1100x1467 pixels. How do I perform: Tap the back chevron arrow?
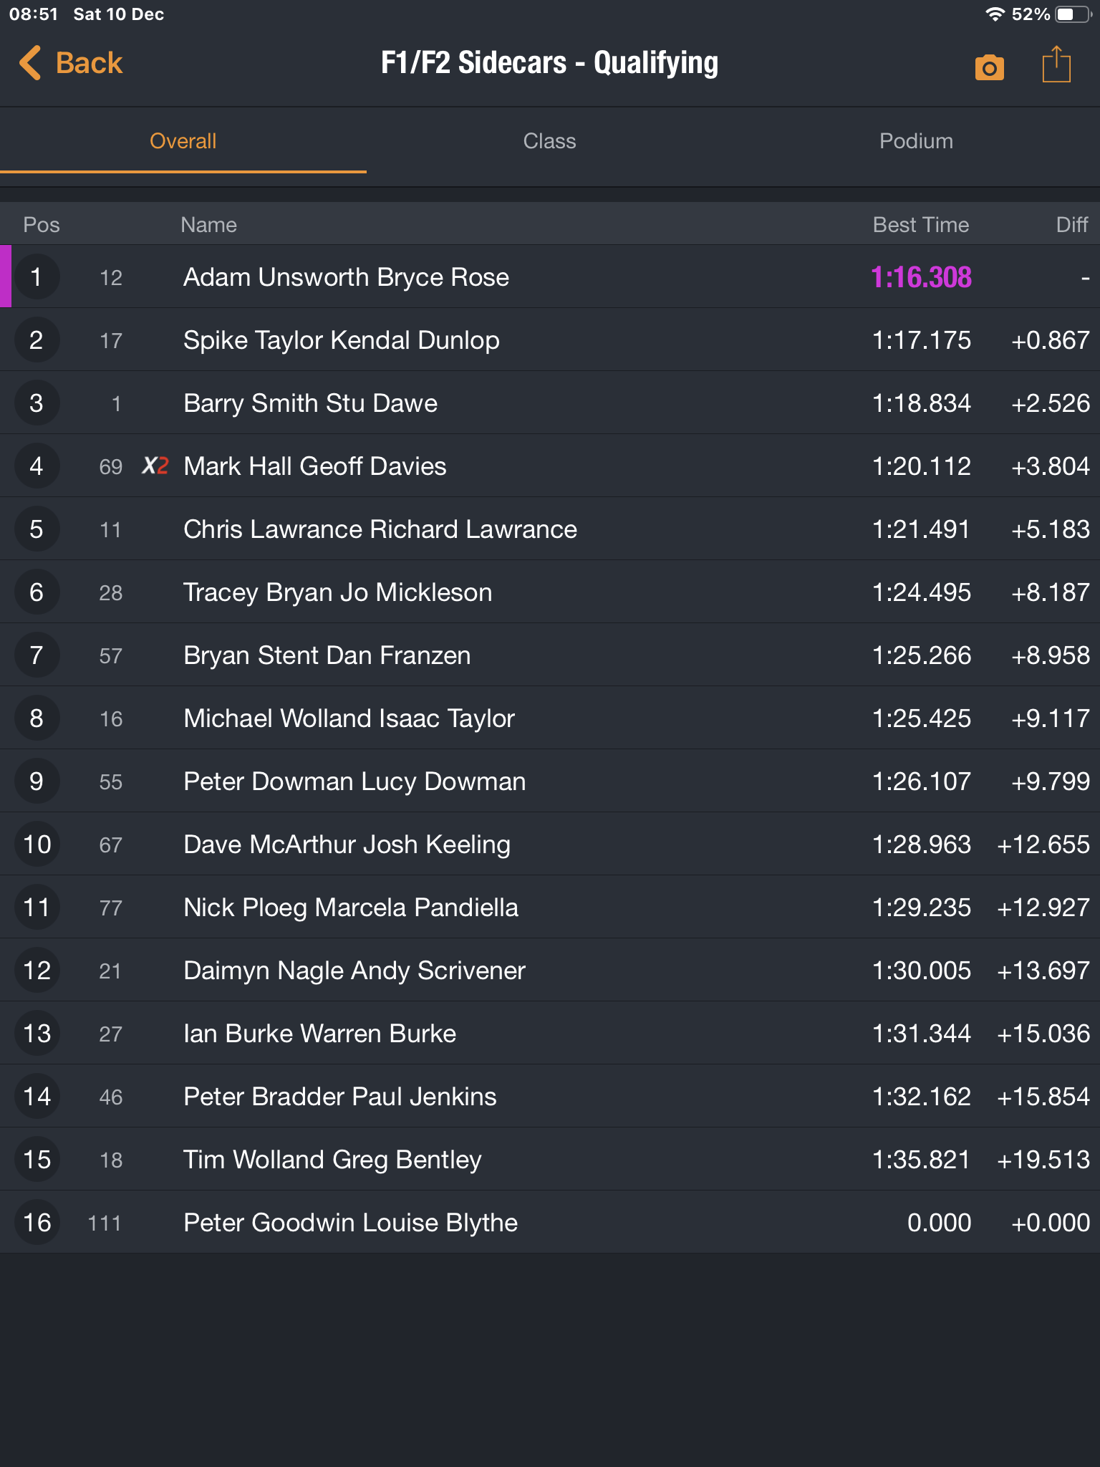30,63
